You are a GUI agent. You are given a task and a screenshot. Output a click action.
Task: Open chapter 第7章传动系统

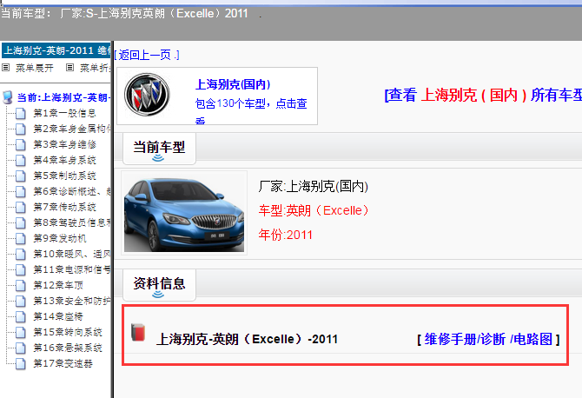click(64, 207)
